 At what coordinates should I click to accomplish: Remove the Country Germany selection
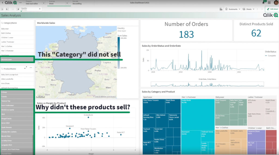point(40,9)
